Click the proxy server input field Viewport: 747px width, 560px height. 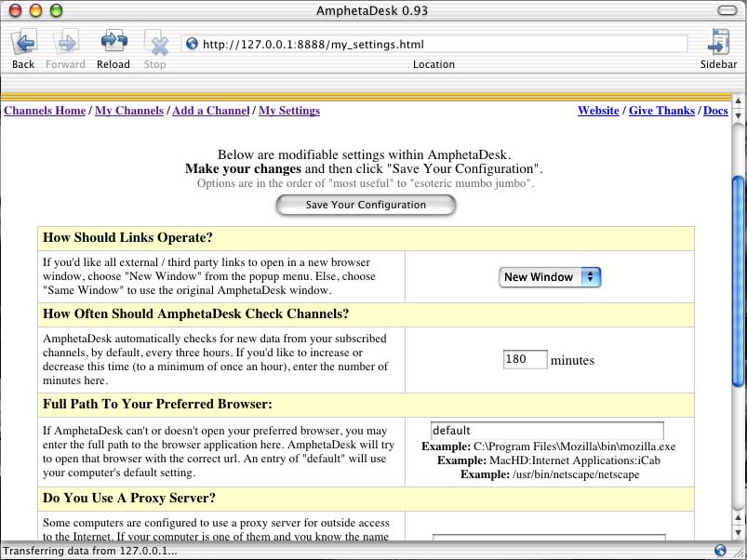point(549,537)
